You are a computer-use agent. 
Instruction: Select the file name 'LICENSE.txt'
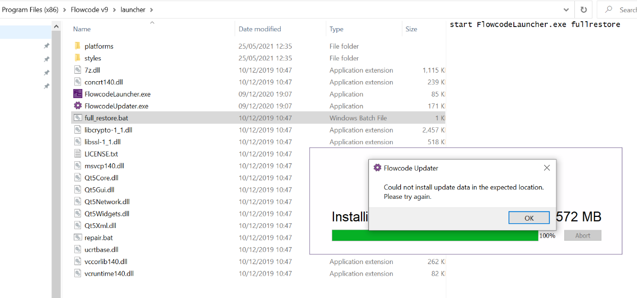click(101, 154)
